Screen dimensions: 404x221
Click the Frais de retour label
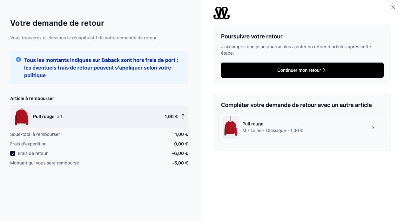33,153
